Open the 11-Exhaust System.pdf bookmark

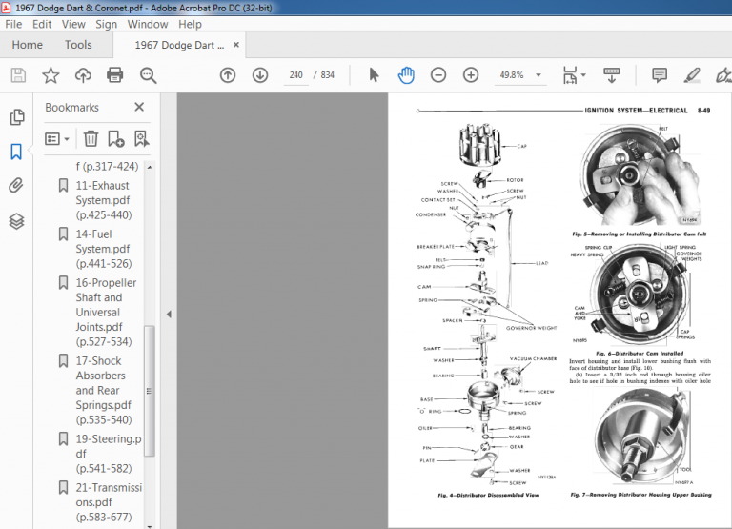104,200
